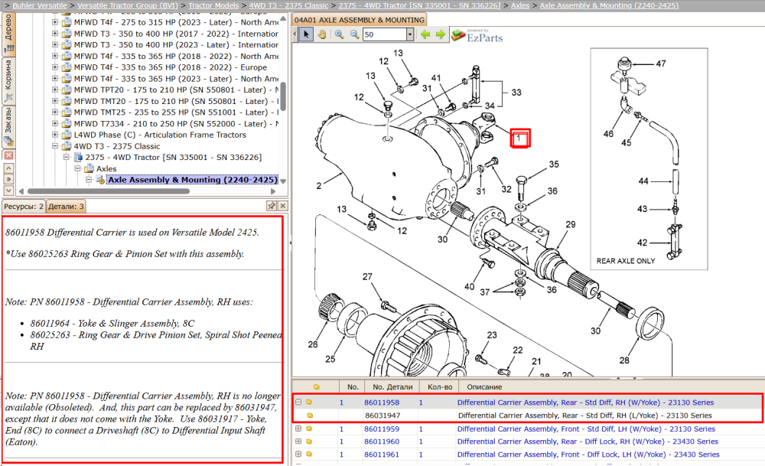Open the Buhler Versatile breadcrumb link
The image size is (765, 466).
click(x=40, y=5)
